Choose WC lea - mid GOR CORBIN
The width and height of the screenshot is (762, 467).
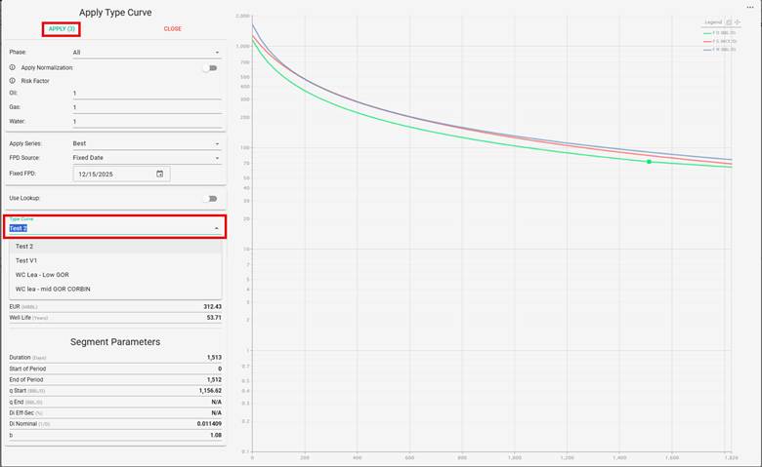[x=115, y=289]
